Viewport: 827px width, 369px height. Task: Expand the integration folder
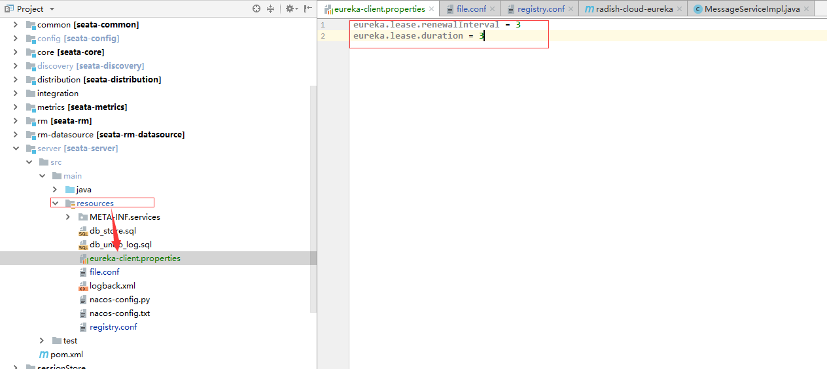pos(16,93)
